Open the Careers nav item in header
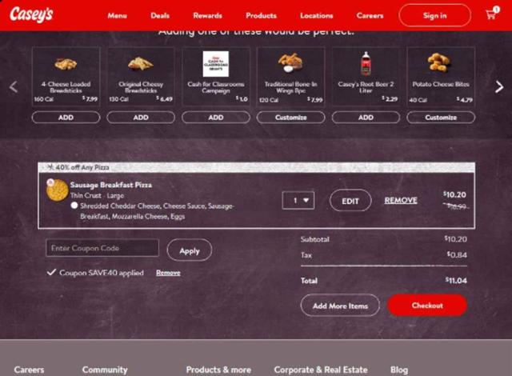The image size is (512, 376). [370, 15]
